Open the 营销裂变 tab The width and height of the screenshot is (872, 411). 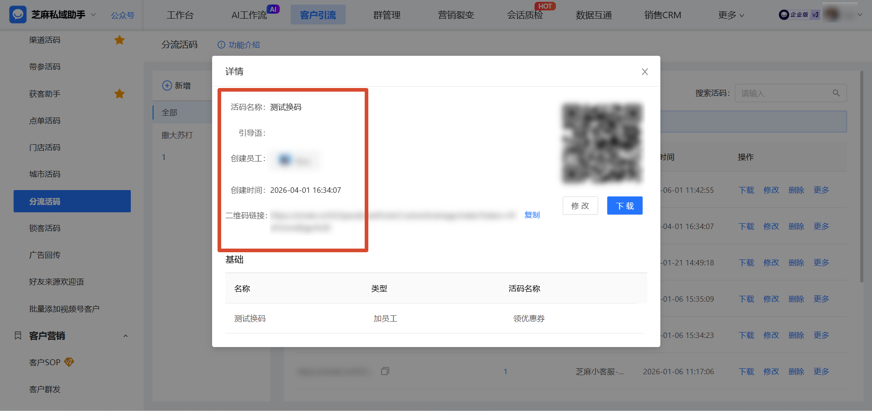pos(456,15)
